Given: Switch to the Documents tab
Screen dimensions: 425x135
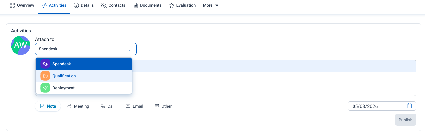Looking at the screenshot, I should click(x=147, y=5).
